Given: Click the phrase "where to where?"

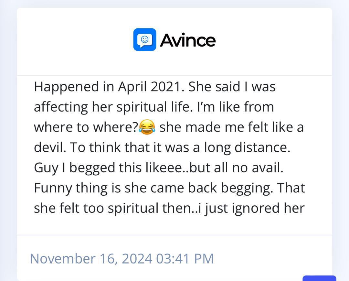Looking at the screenshot, I should pyautogui.click(x=86, y=127).
